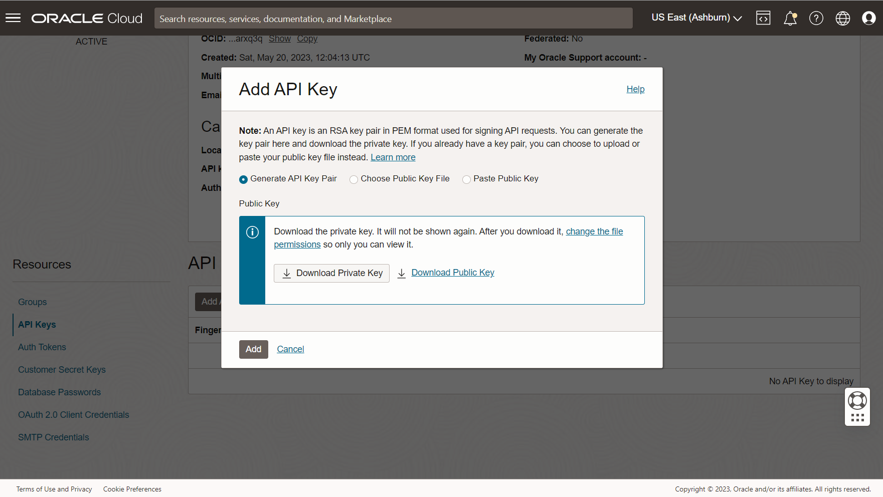This screenshot has height=497, width=883.
Task: Click the Download Private Key button
Action: pos(331,273)
